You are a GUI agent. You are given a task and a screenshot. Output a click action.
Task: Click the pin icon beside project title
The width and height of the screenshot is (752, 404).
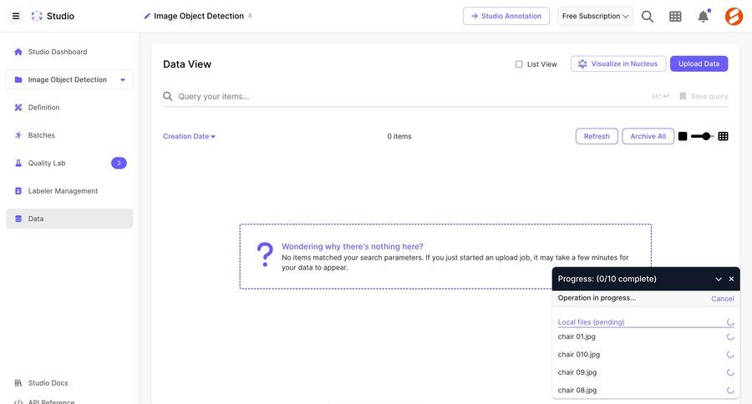250,16
